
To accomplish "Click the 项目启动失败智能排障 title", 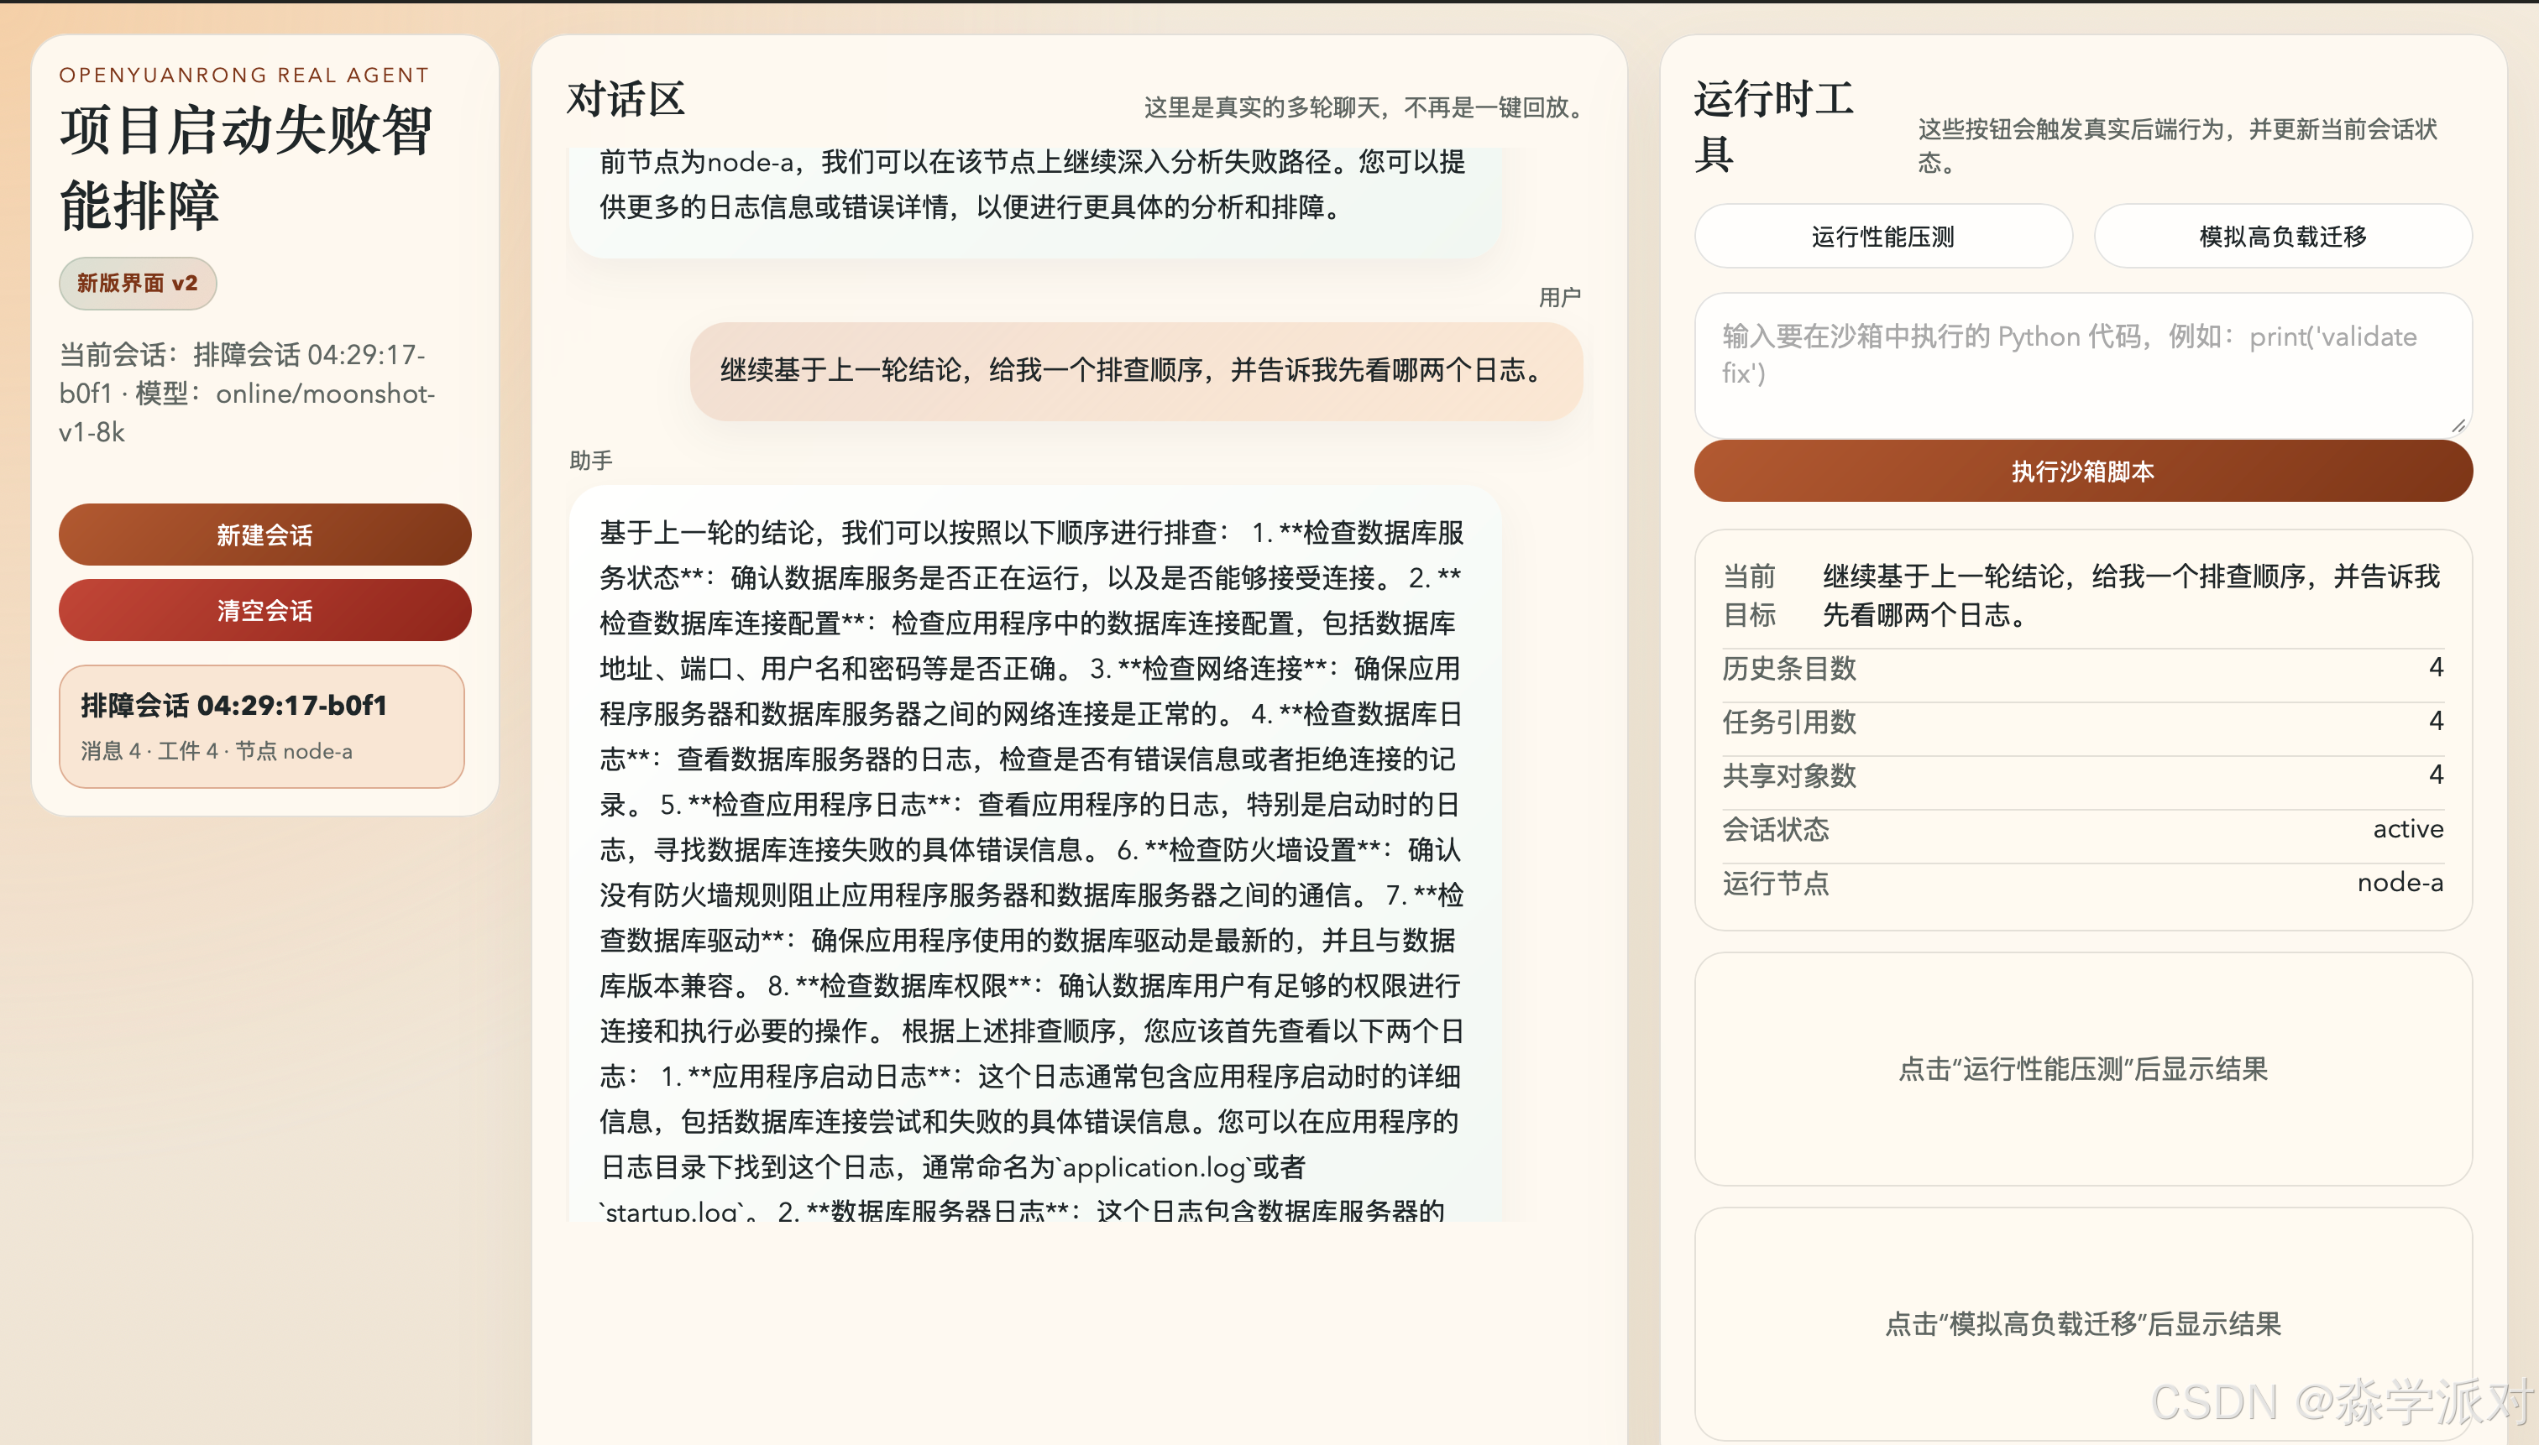I will click(244, 167).
